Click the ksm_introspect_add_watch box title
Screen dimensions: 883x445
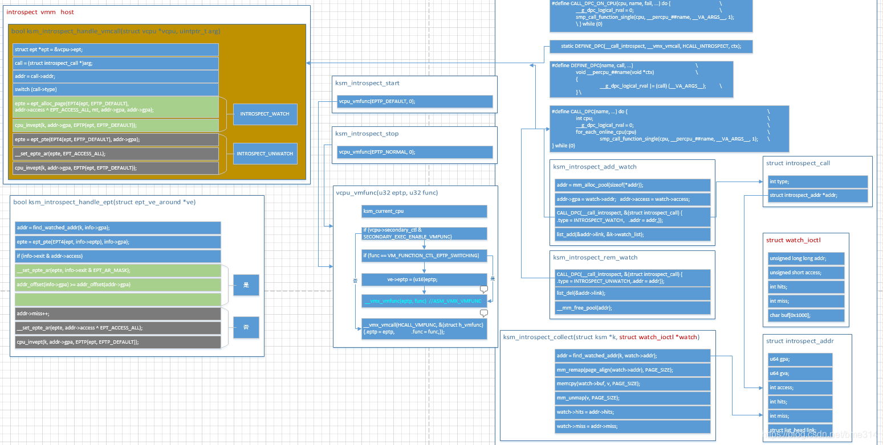point(595,167)
